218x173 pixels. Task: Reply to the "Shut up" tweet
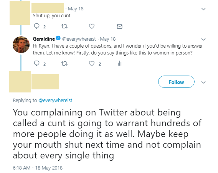tap(37, 26)
